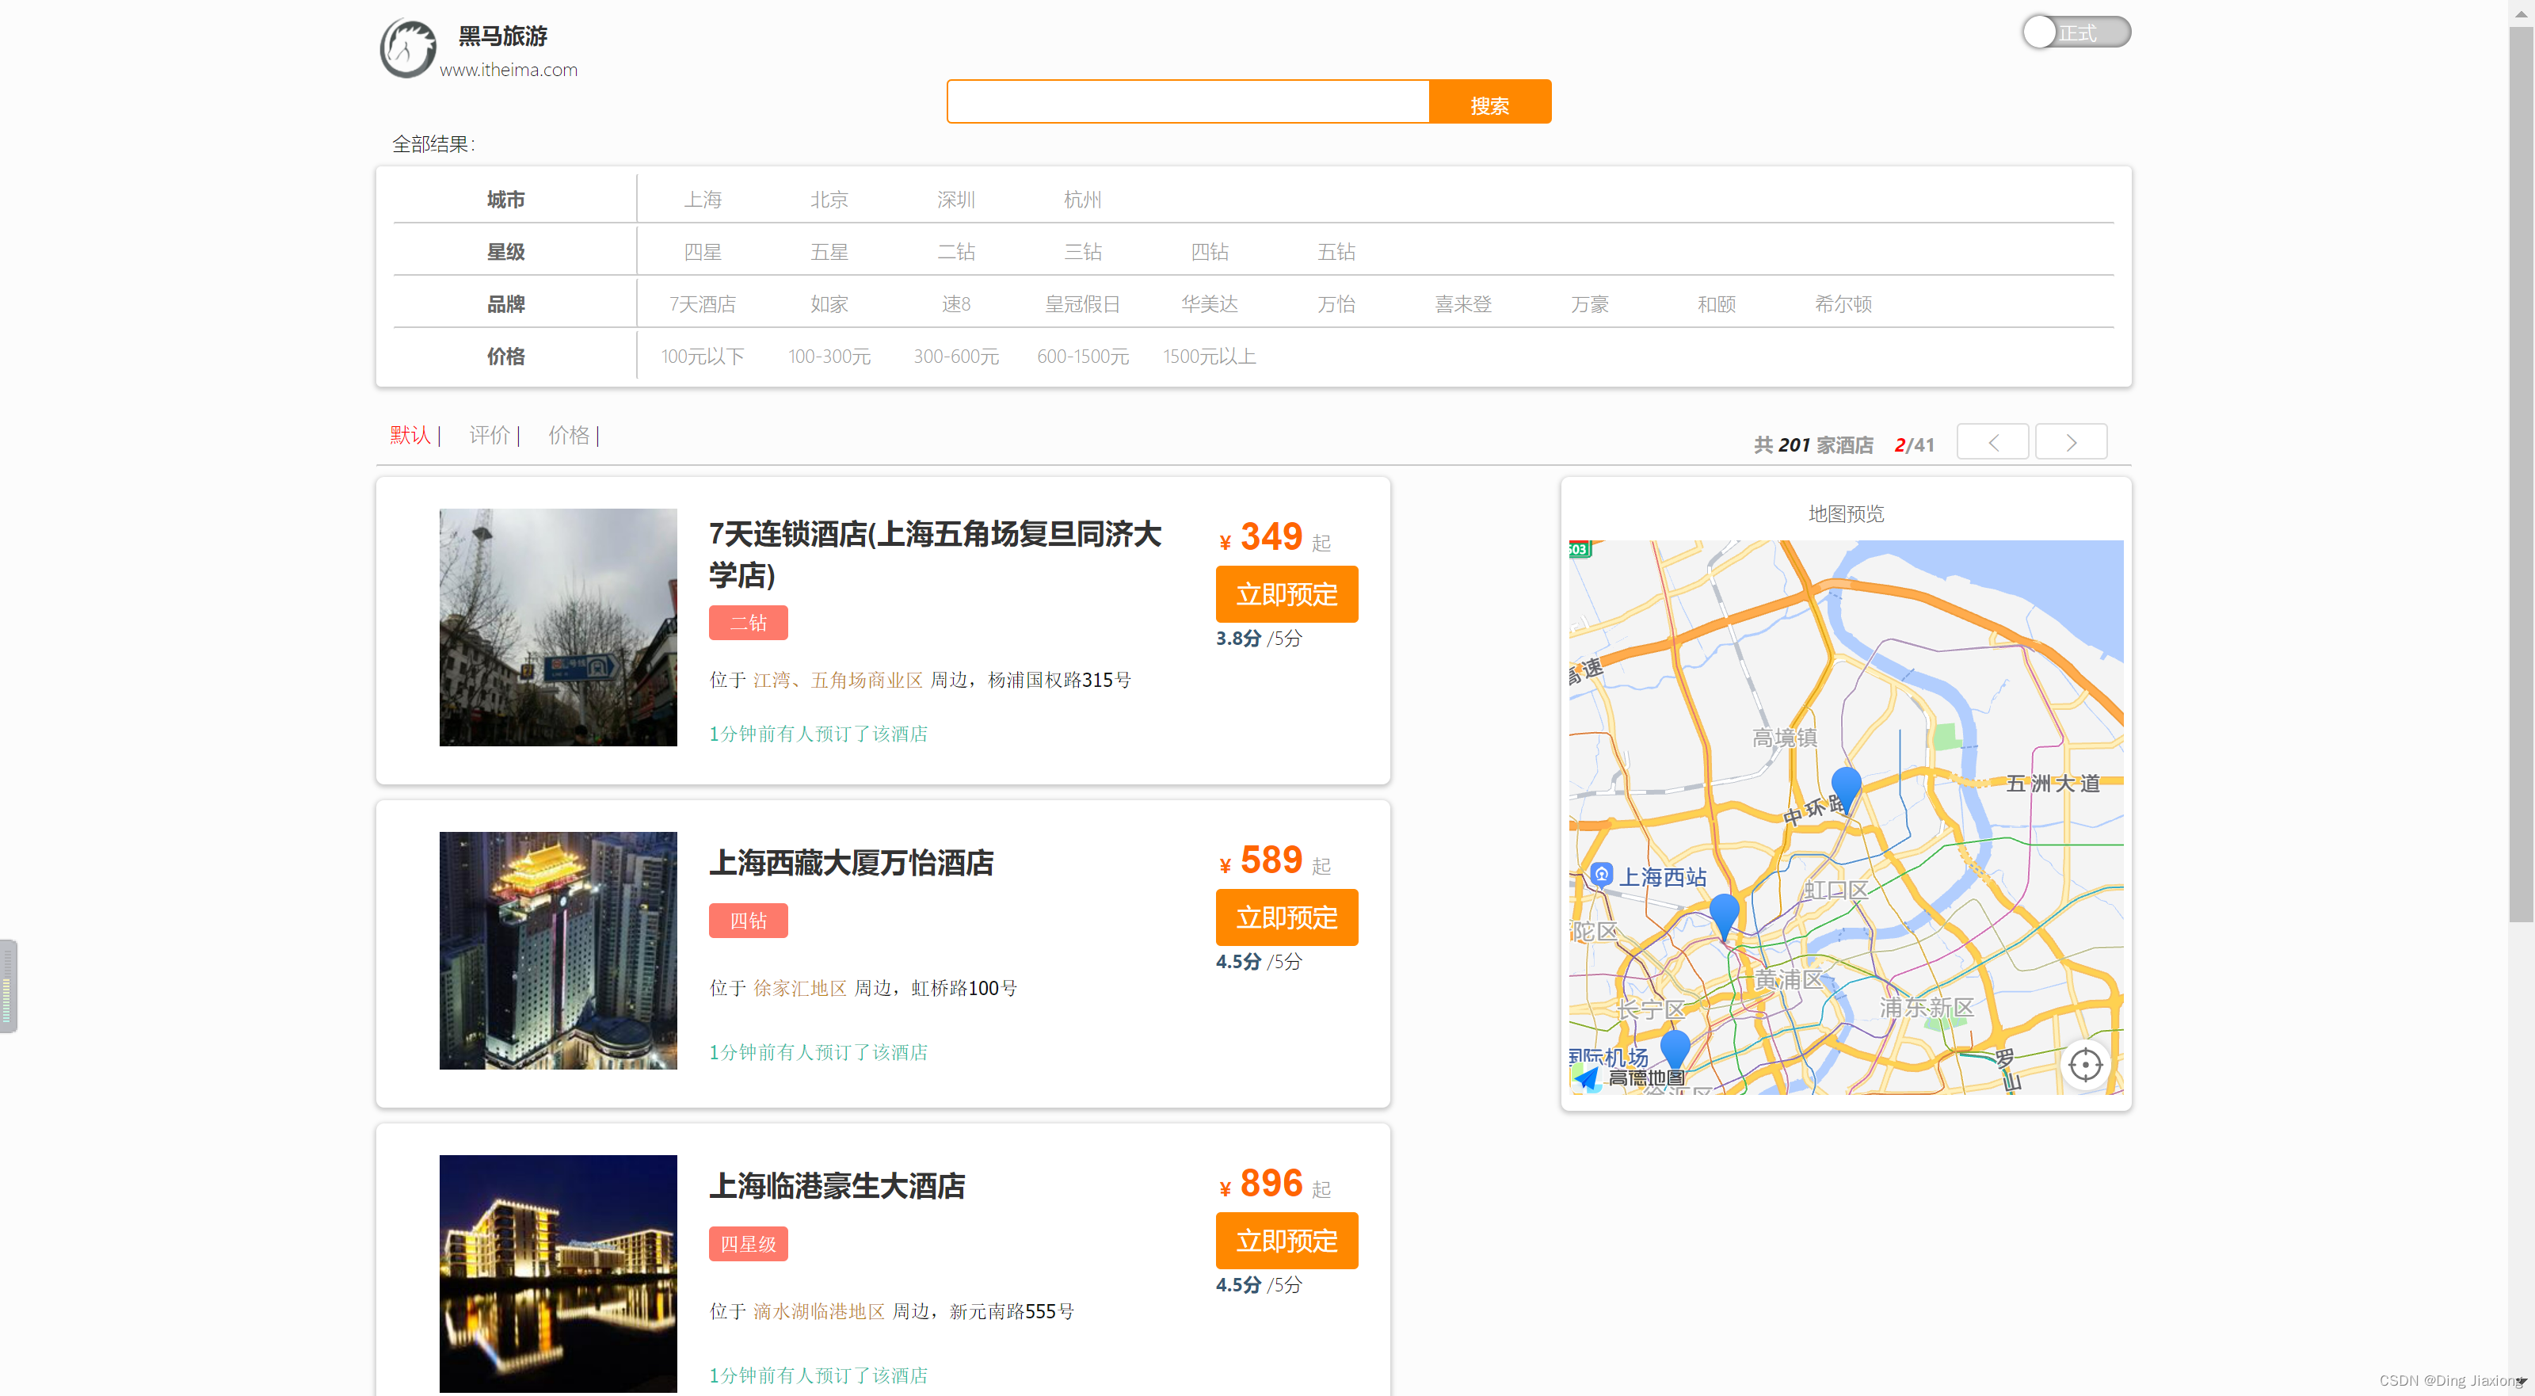The width and height of the screenshot is (2535, 1396).
Task: Click the page vertical scrollbar thumb
Action: pyautogui.click(x=2522, y=476)
